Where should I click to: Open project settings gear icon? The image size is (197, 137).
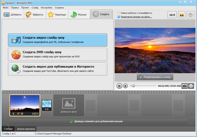pos(190,15)
